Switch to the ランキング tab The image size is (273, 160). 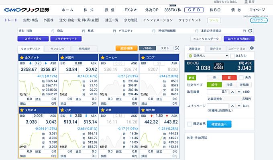point(57,48)
